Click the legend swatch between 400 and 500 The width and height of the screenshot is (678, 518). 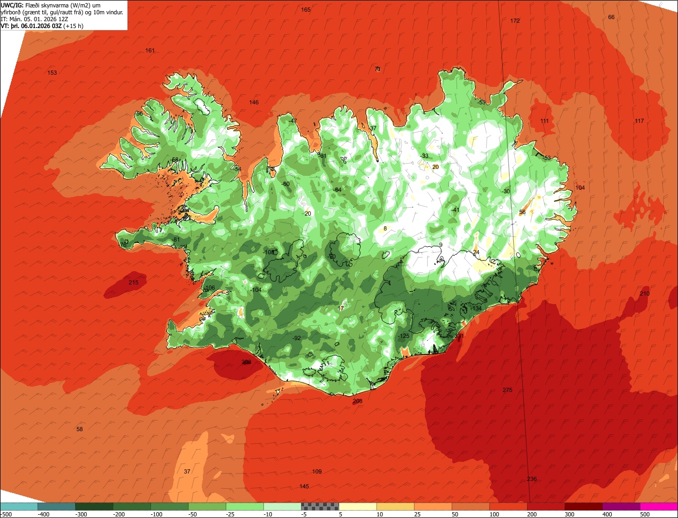(621, 506)
